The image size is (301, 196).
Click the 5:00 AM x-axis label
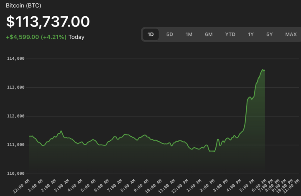[88, 186]
